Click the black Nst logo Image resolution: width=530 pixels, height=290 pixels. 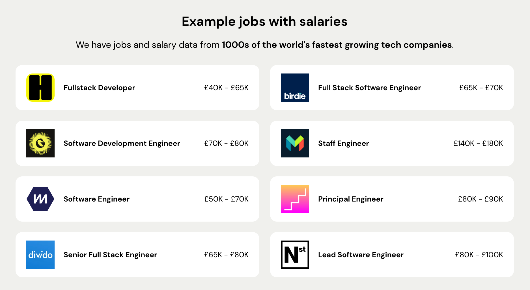click(x=295, y=255)
